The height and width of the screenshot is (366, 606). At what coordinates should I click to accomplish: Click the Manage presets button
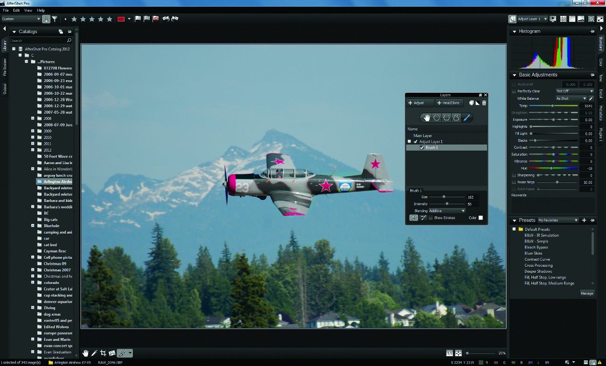coord(587,293)
